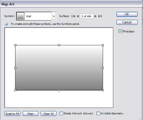Click the info icon beside symbols hint
The image size is (143, 120).
6,24
